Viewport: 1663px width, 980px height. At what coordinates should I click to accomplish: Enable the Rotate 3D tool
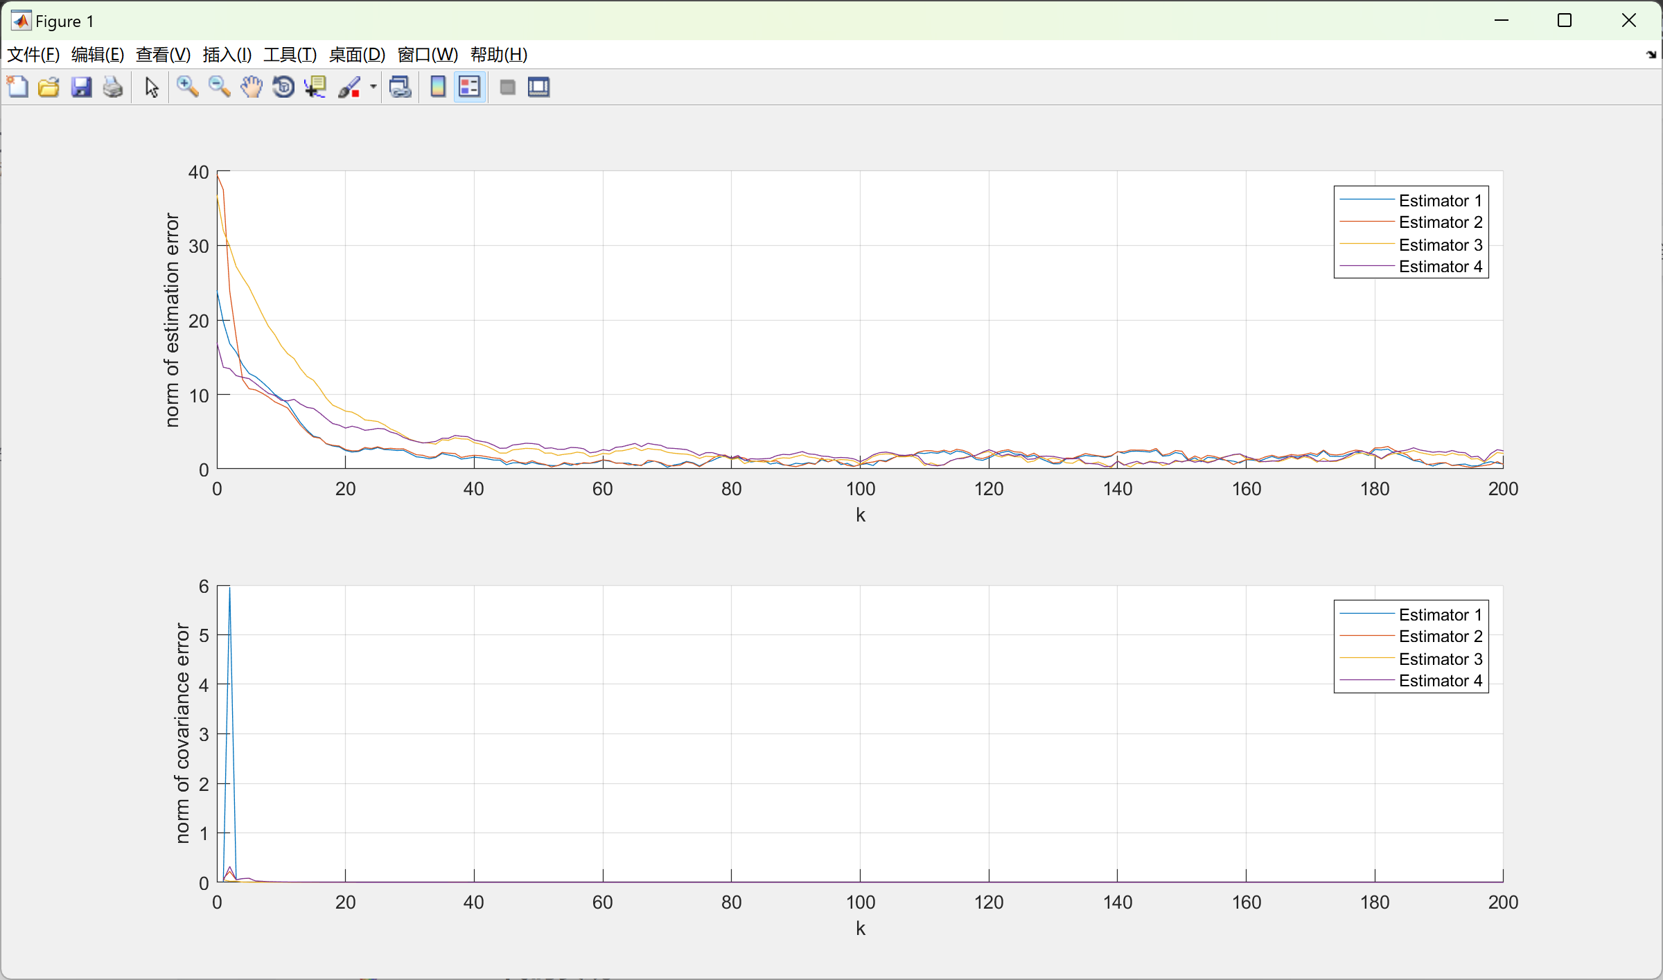[283, 87]
